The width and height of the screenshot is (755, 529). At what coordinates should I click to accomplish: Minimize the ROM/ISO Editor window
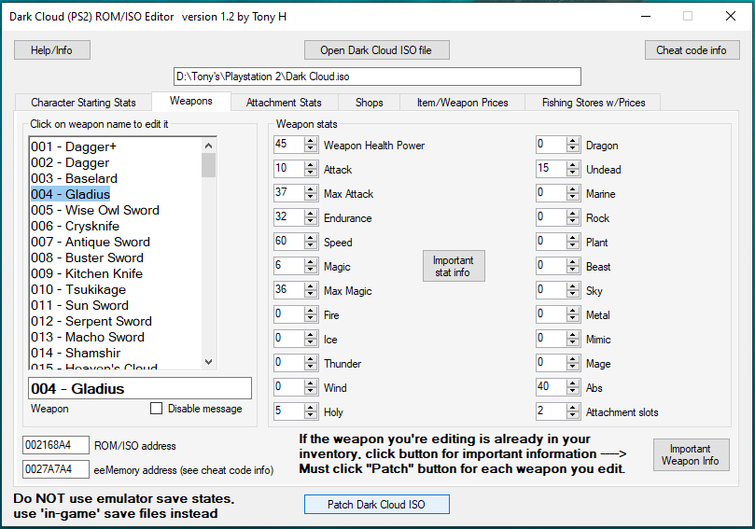(646, 17)
